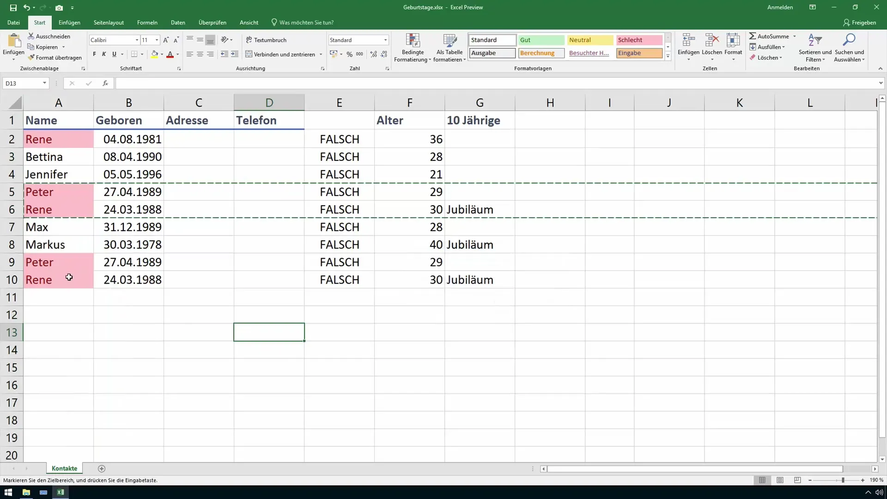
Task: Open Bedingte Formatierung menu
Action: click(x=413, y=48)
